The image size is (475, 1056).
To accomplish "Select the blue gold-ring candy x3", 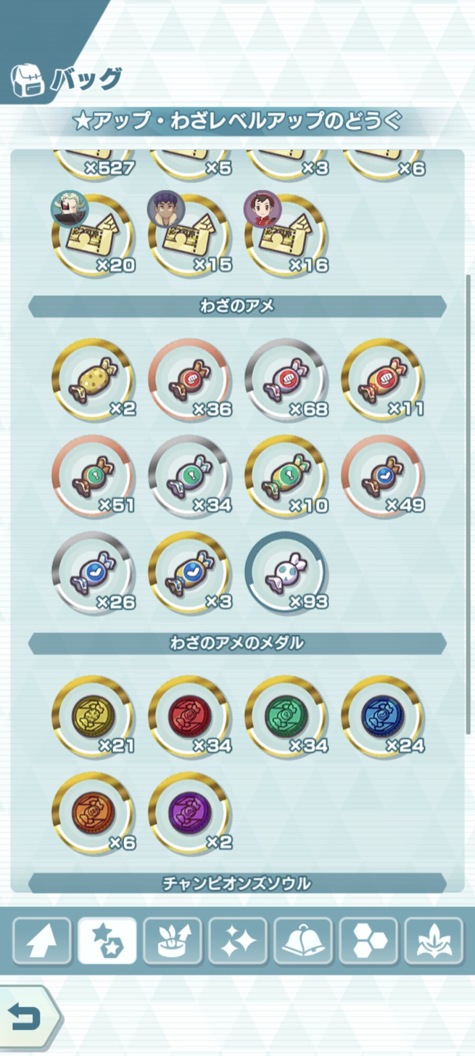I will point(190,573).
